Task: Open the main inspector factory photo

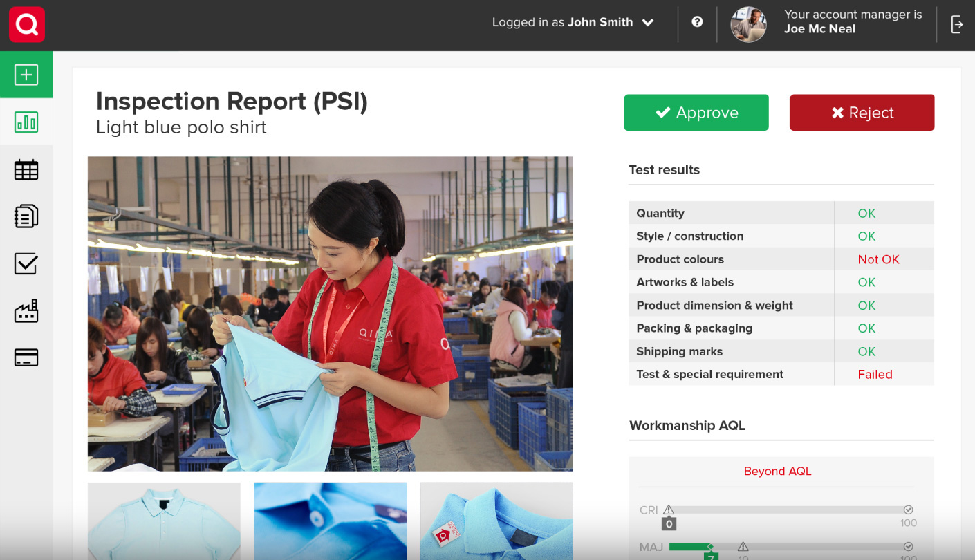Action: tap(330, 313)
